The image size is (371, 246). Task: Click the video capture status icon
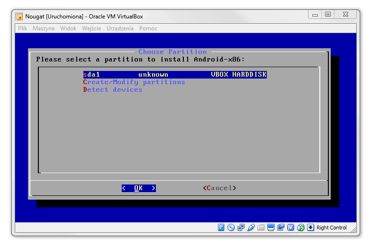(281, 228)
